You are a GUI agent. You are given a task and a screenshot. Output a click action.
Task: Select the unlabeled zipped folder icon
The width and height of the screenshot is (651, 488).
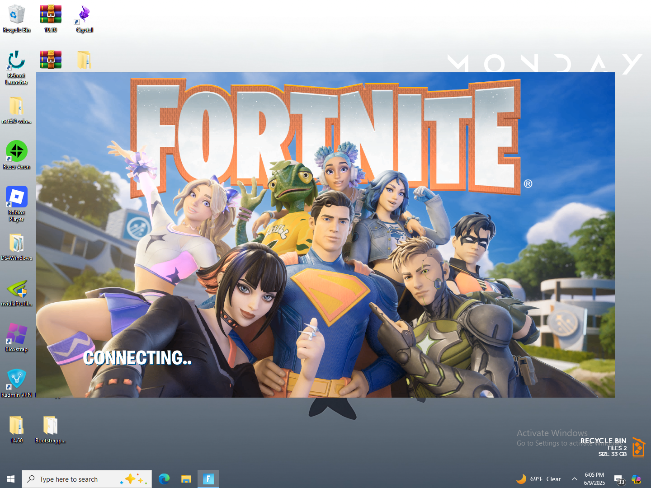click(84, 60)
